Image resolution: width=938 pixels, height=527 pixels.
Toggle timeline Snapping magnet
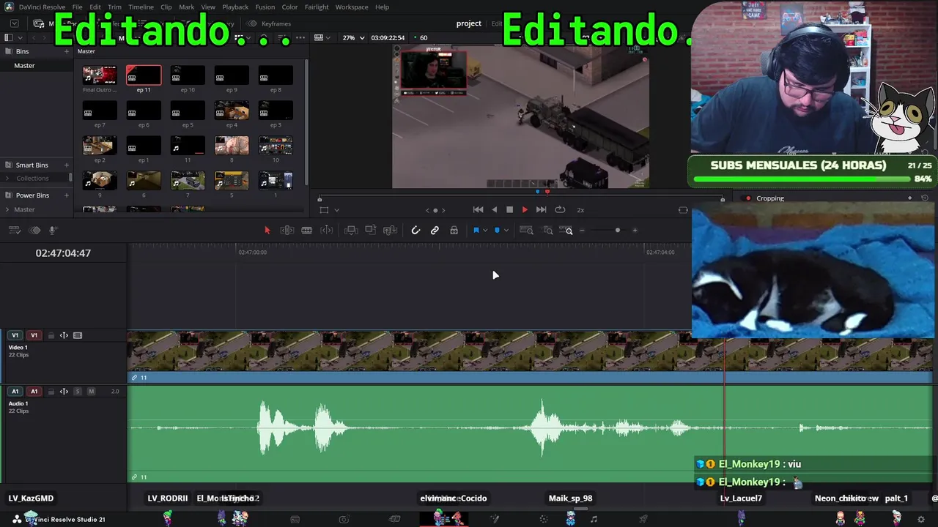416,231
